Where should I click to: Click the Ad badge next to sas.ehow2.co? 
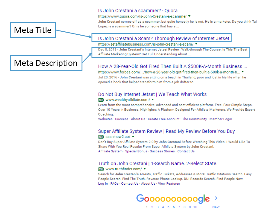[101, 137]
